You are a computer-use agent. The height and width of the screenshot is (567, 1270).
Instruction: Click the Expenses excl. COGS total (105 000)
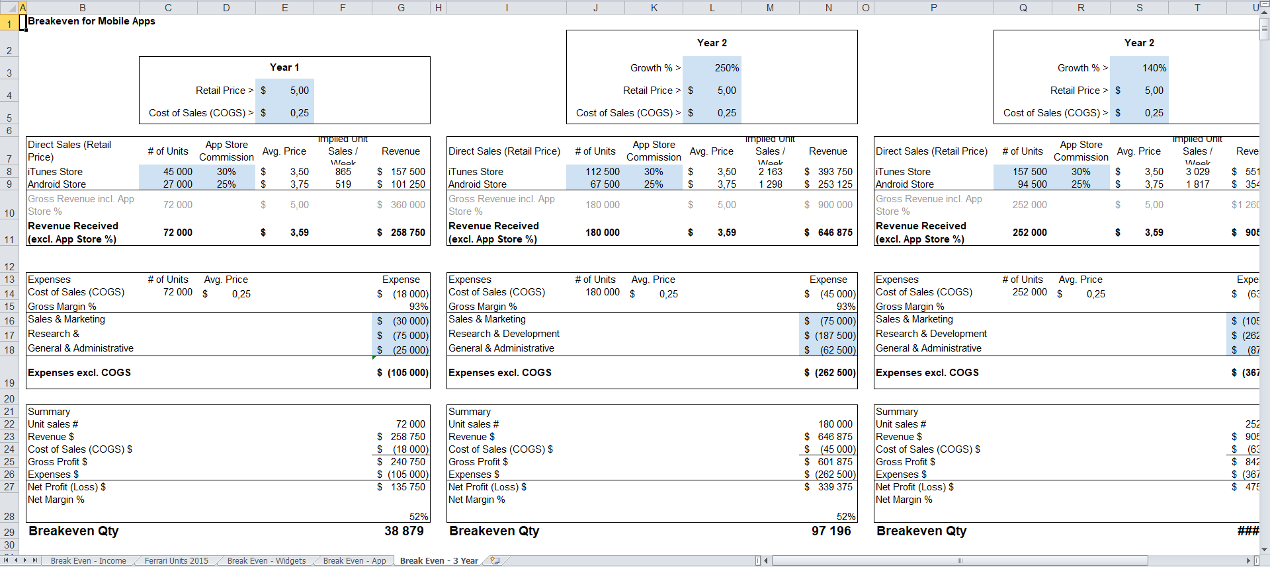pyautogui.click(x=401, y=373)
